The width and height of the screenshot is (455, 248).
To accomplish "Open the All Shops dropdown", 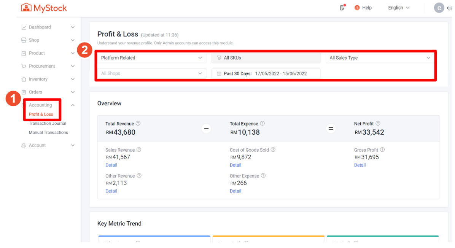I will click(151, 73).
